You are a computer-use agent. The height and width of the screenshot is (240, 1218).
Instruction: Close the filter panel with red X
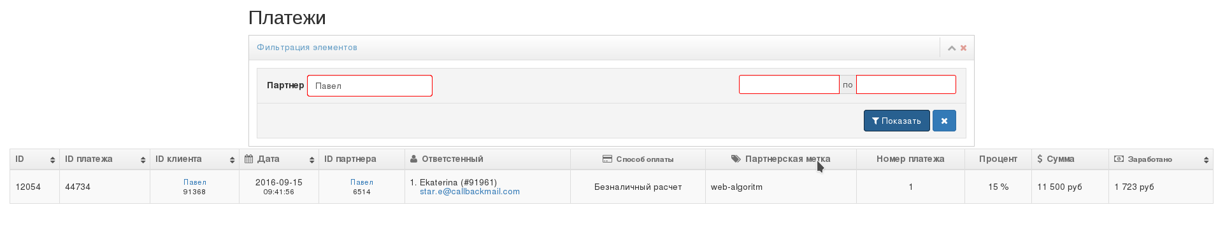tap(963, 48)
